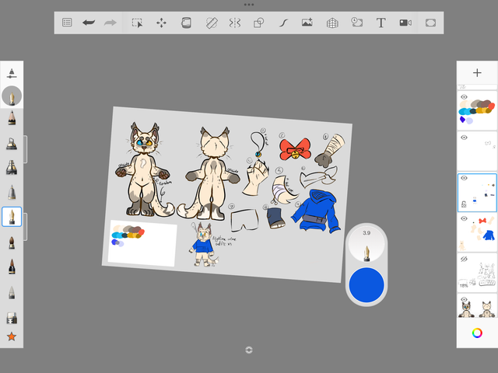
Task: Select the pointed brush below the paintbrush
Action: 12,267
